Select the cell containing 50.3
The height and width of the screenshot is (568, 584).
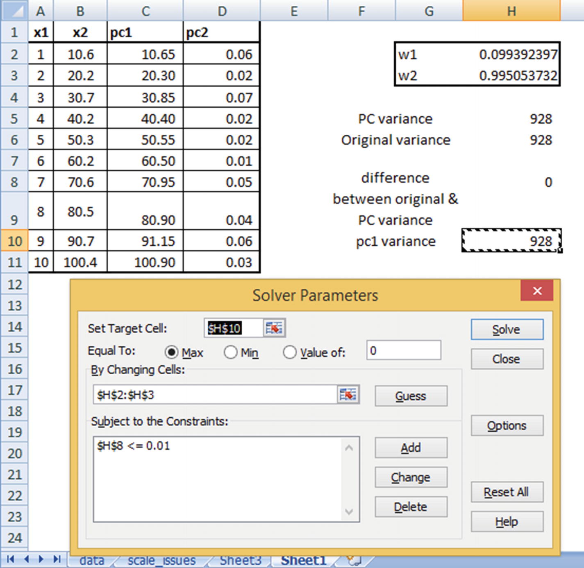point(80,140)
